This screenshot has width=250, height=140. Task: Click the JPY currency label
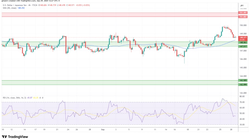242,5
